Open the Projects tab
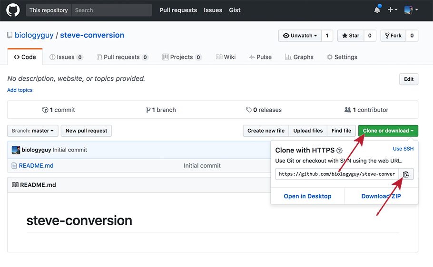This screenshot has width=433, height=267. tap(182, 57)
